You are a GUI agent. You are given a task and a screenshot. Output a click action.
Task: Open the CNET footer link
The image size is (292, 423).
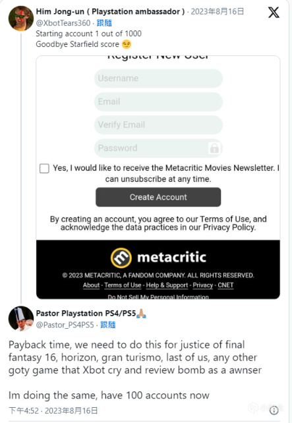pos(225,285)
